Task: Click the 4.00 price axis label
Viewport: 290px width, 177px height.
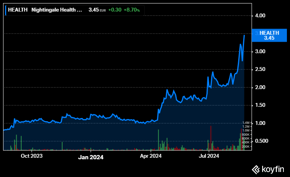Action: pyautogui.click(x=260, y=16)
